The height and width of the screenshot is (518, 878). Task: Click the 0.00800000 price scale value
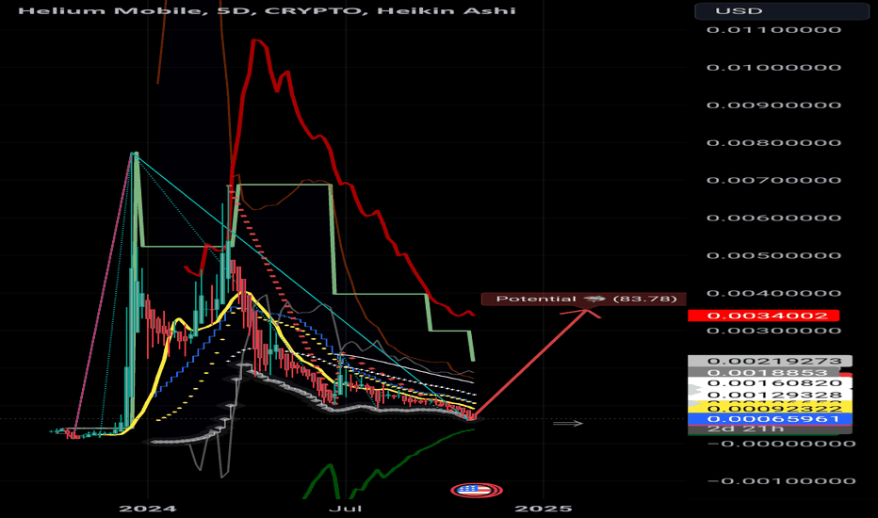click(x=773, y=143)
